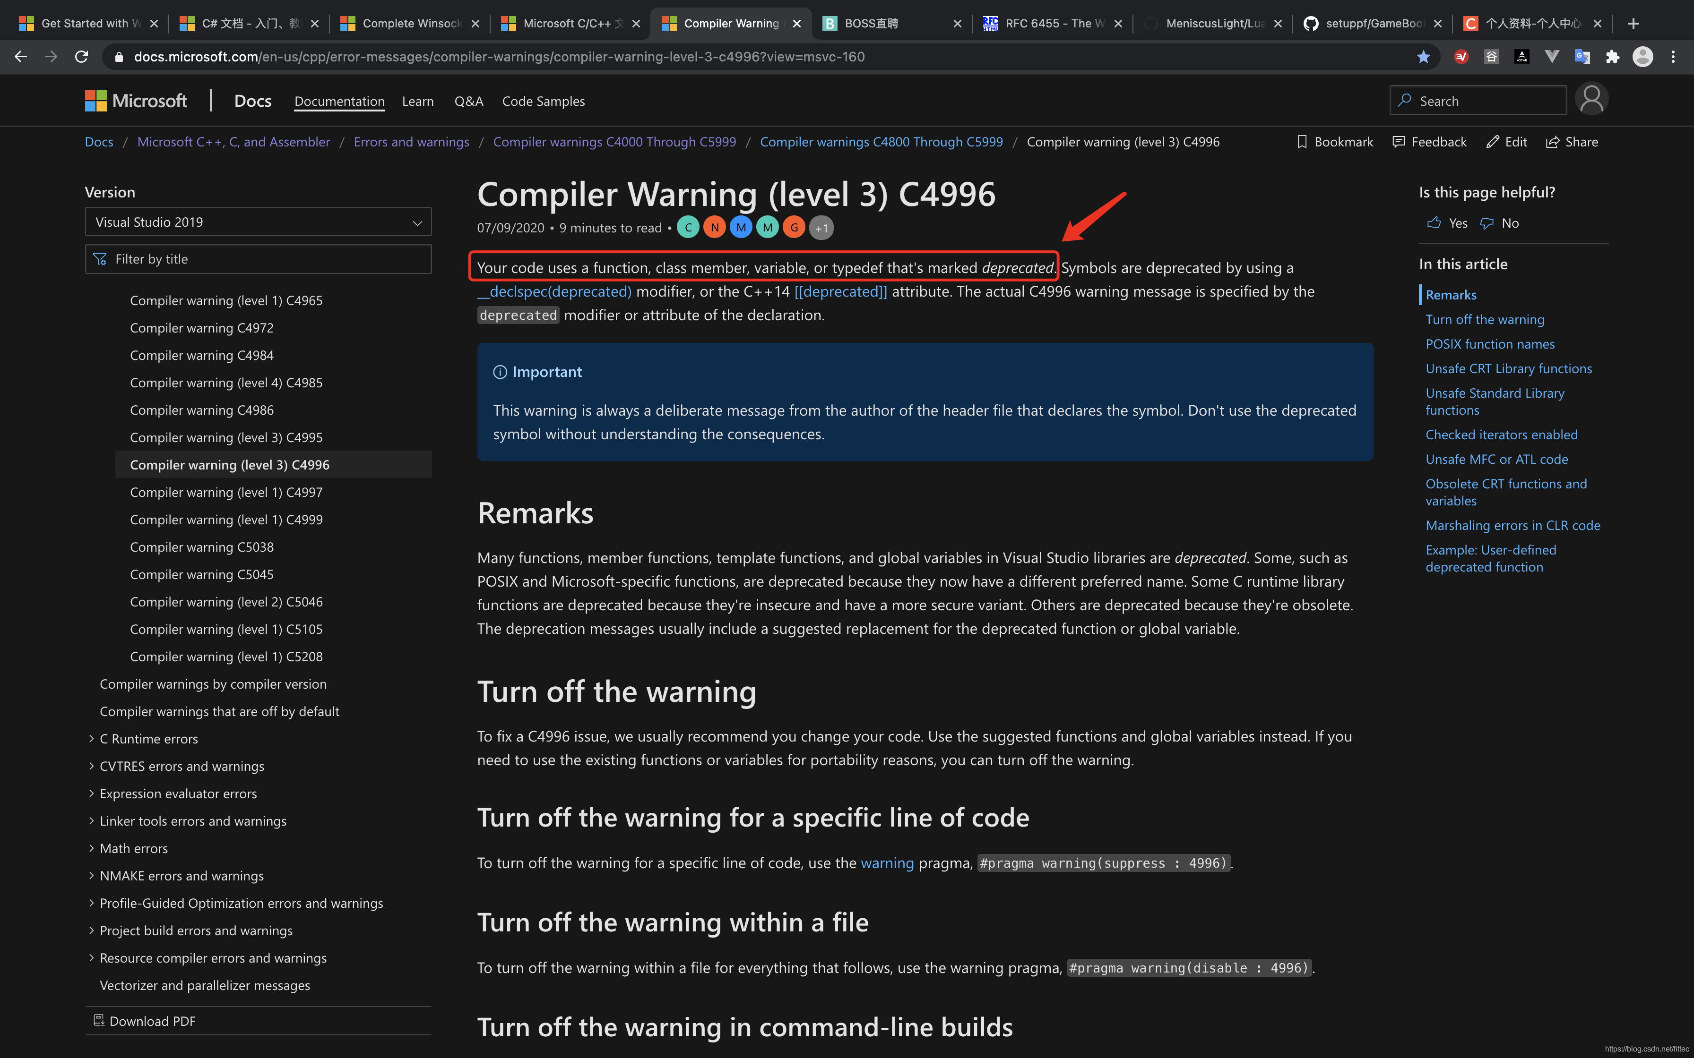Open the Feedback option

[1429, 142]
